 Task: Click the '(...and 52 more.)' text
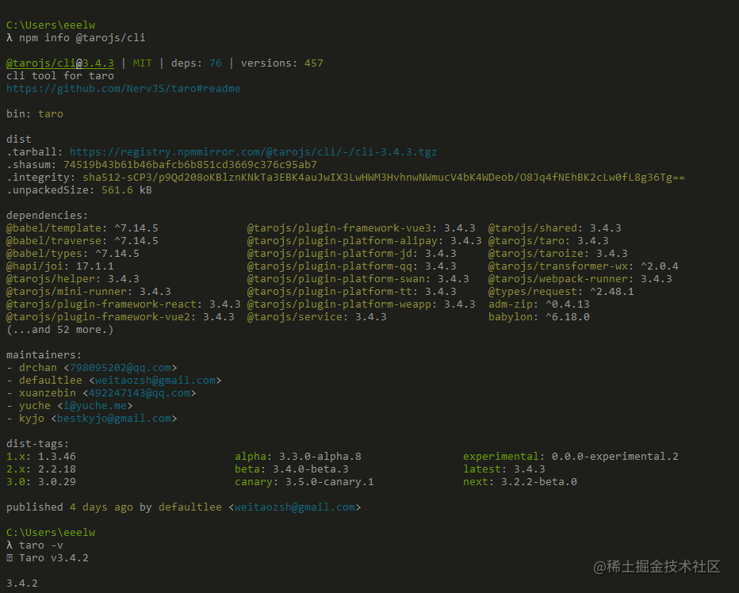pyautogui.click(x=59, y=330)
